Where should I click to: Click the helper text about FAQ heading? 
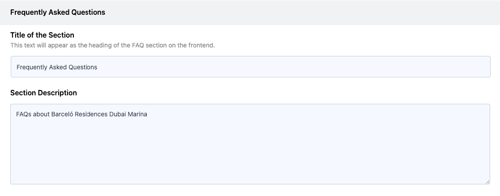click(x=112, y=45)
